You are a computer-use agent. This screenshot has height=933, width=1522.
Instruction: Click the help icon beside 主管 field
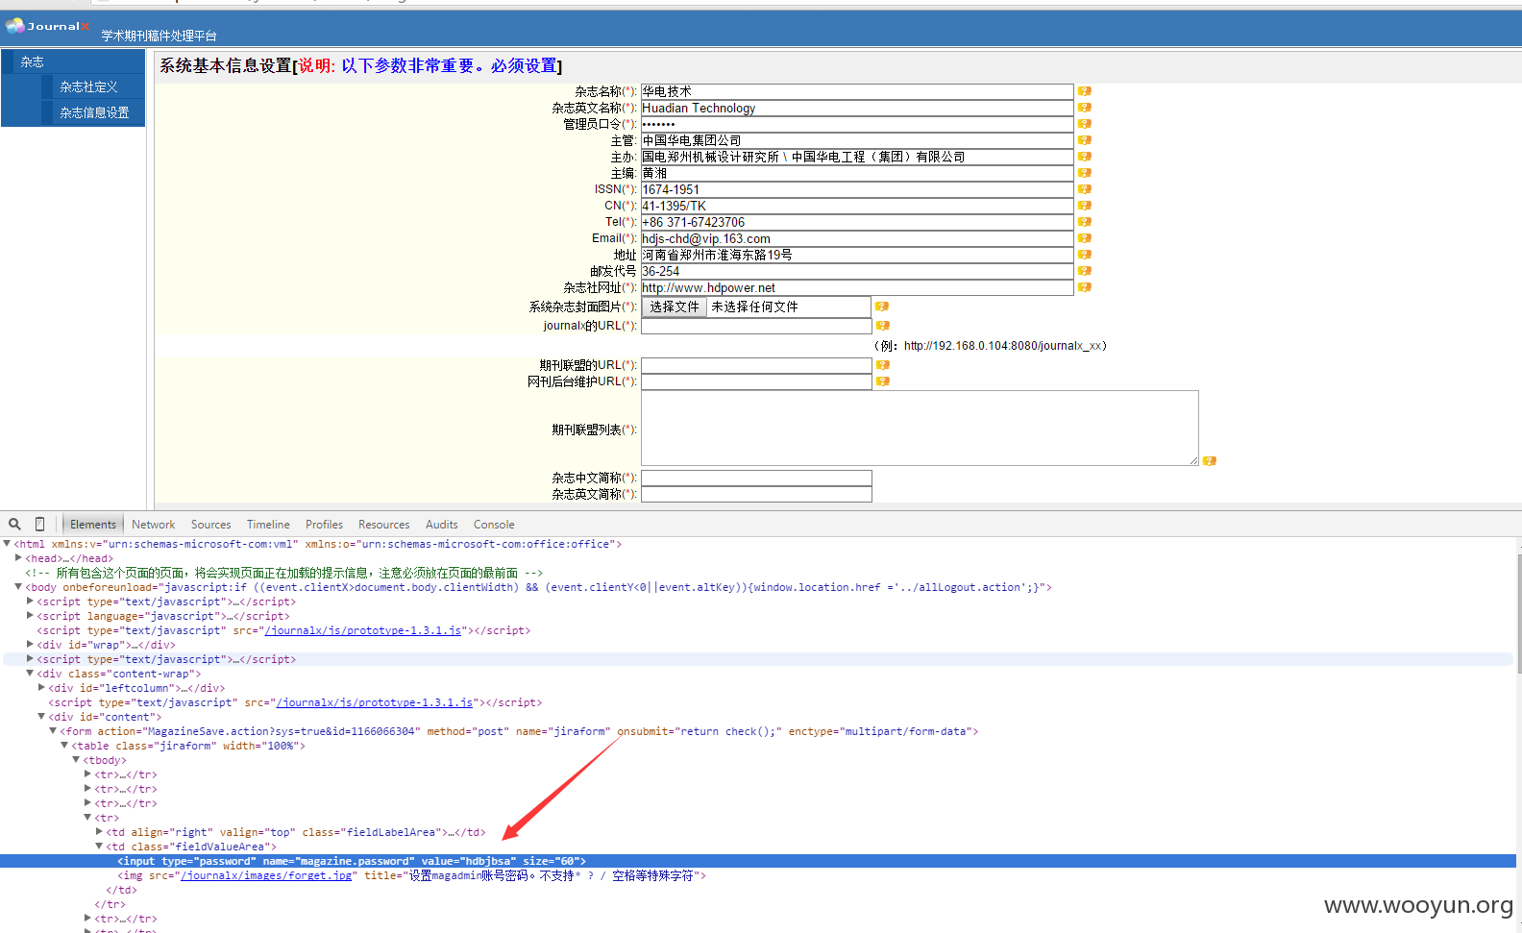[1084, 140]
